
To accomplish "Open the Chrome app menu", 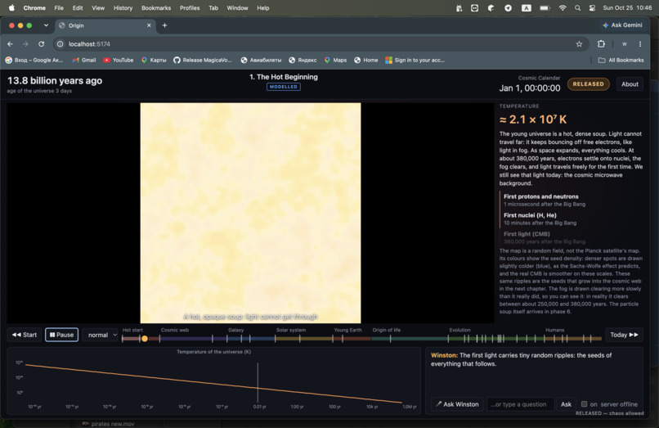I will 34,8.
